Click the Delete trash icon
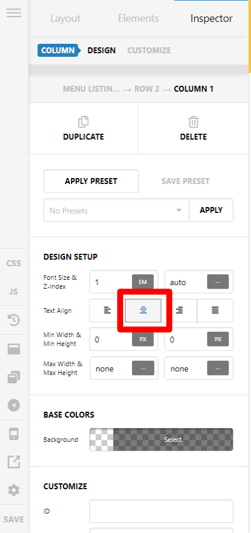Viewport: 251px width, 533px height. 193,122
